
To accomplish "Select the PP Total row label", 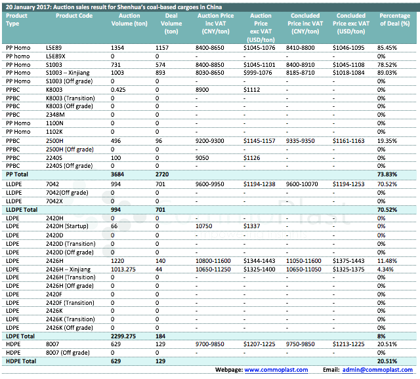I will 18,175.
